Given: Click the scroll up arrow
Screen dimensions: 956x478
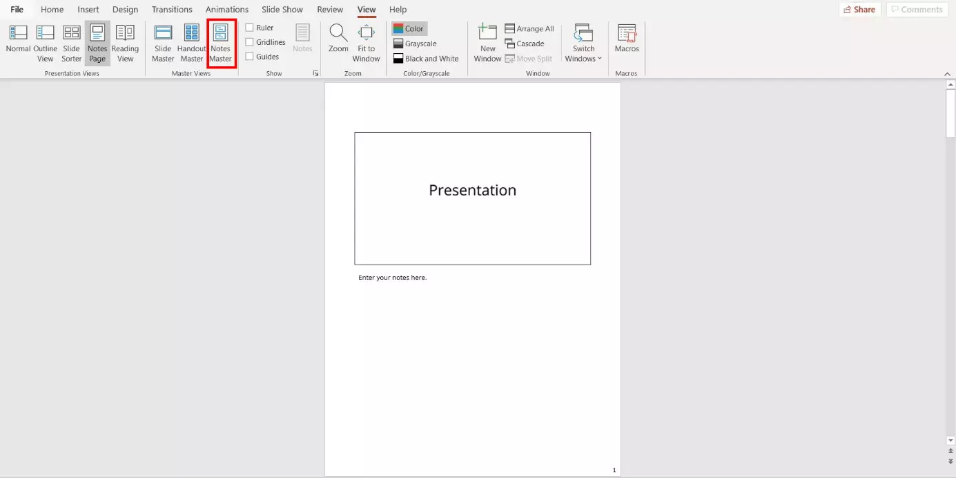Looking at the screenshot, I should (x=950, y=85).
